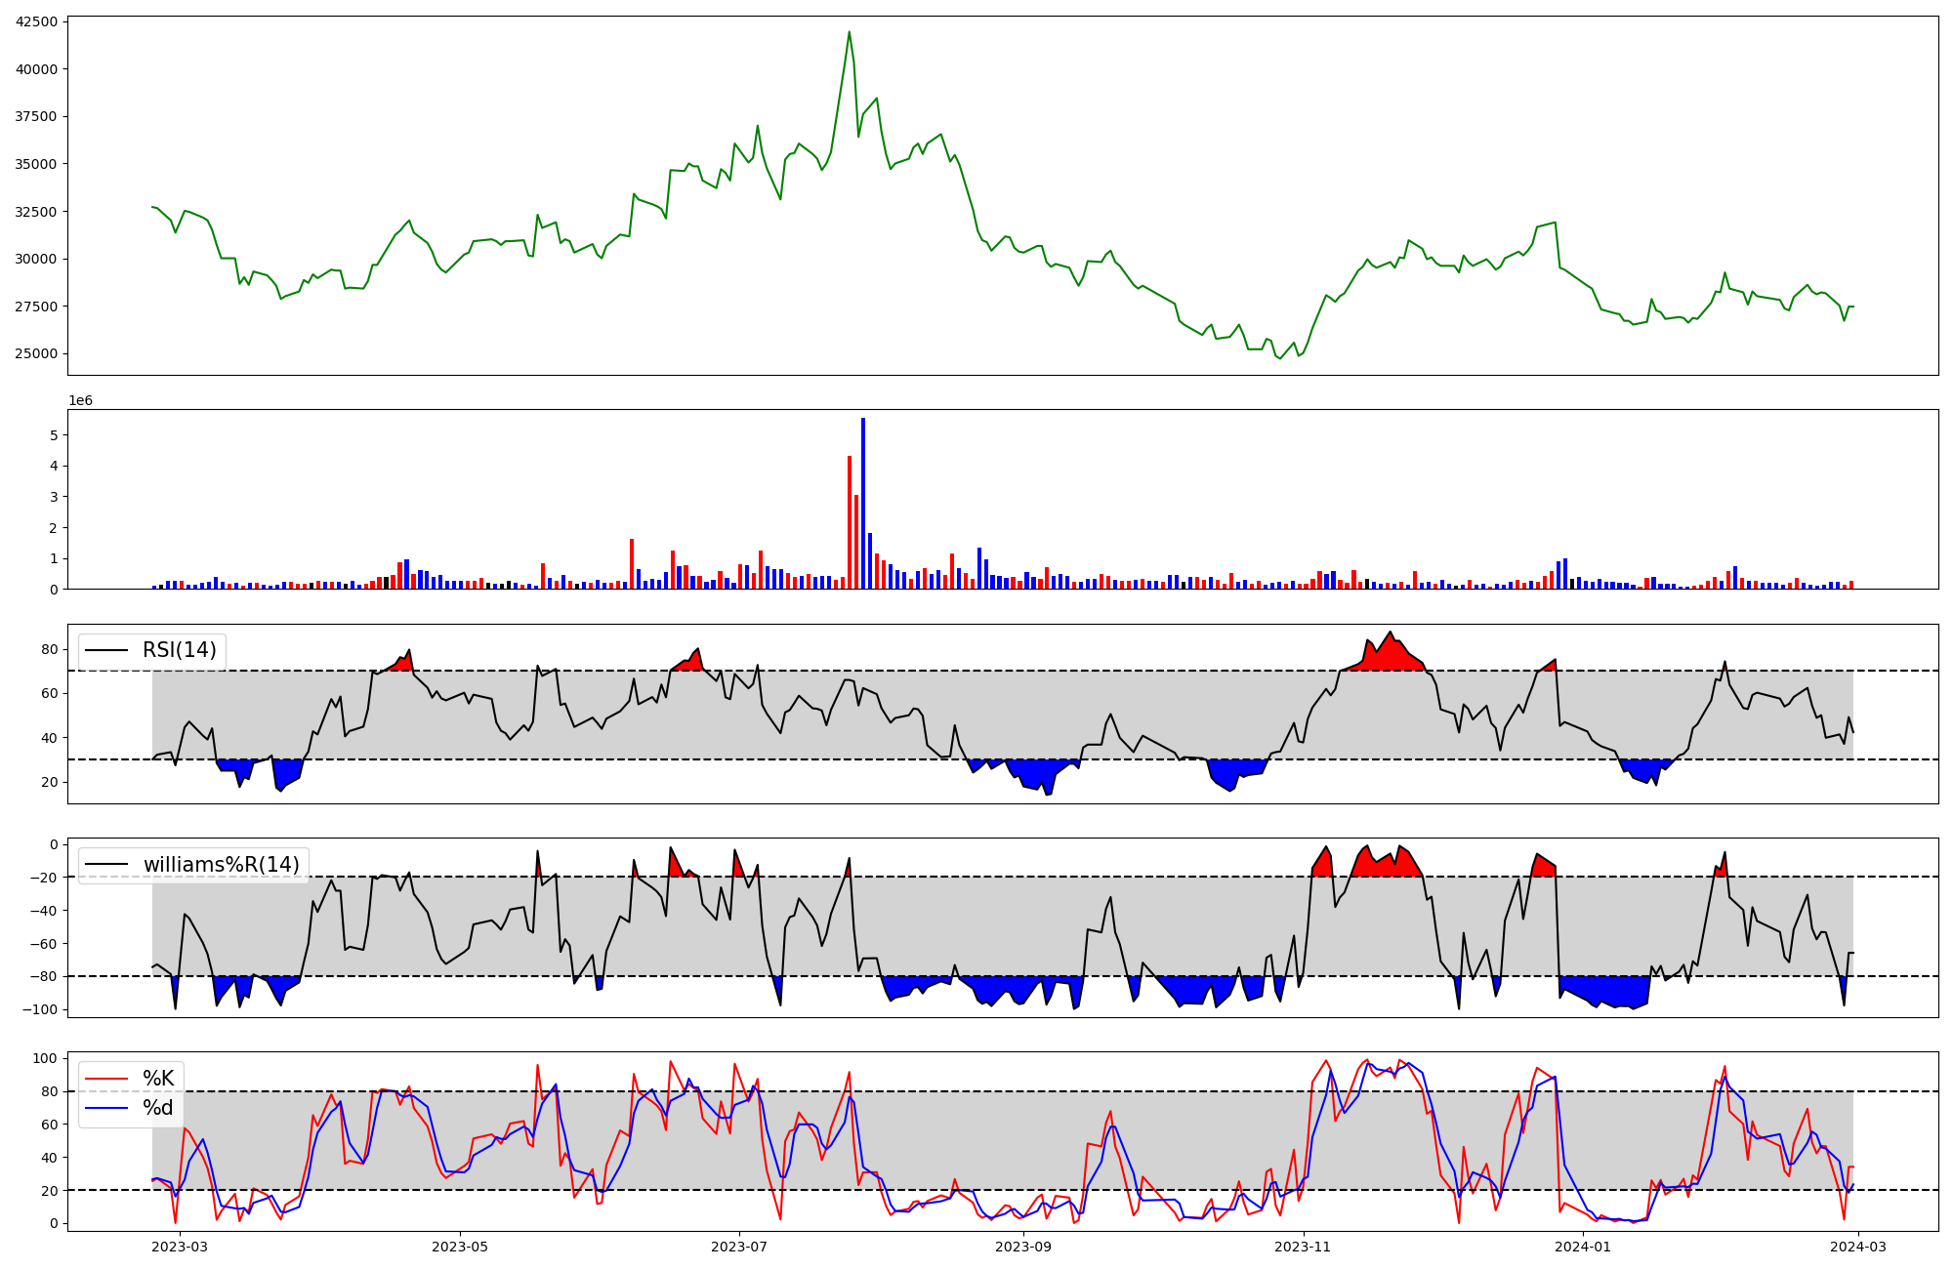Viewport: 1953px width, 1269px height.
Task: Click the 2023-11 x-axis date label
Action: pyautogui.click(x=1304, y=1247)
